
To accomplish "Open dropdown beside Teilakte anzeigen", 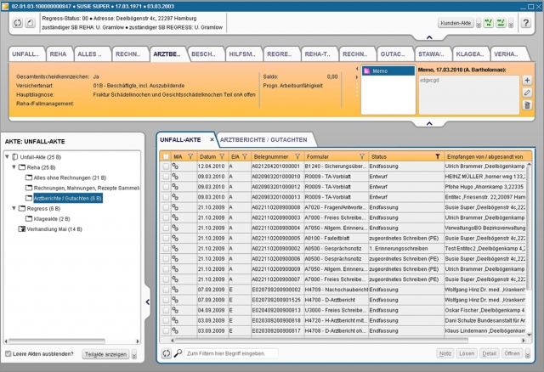I will 134,354.
